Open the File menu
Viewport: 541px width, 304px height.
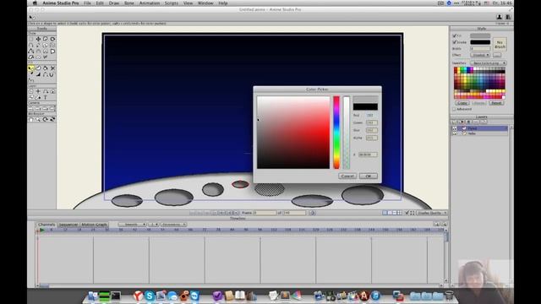point(87,3)
